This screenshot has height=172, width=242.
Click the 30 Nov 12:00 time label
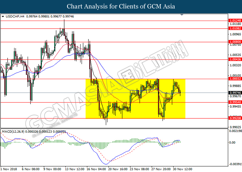pyautogui.click(x=183, y=169)
